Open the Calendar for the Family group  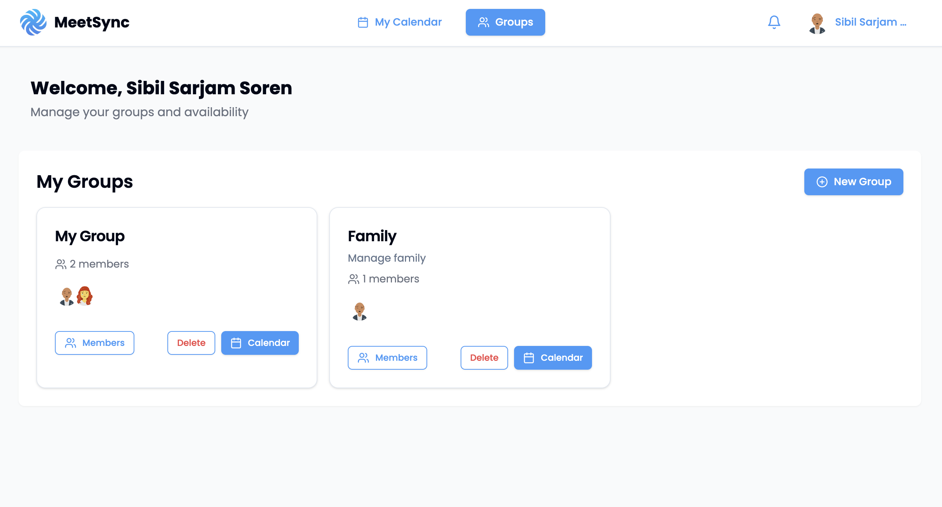(553, 357)
